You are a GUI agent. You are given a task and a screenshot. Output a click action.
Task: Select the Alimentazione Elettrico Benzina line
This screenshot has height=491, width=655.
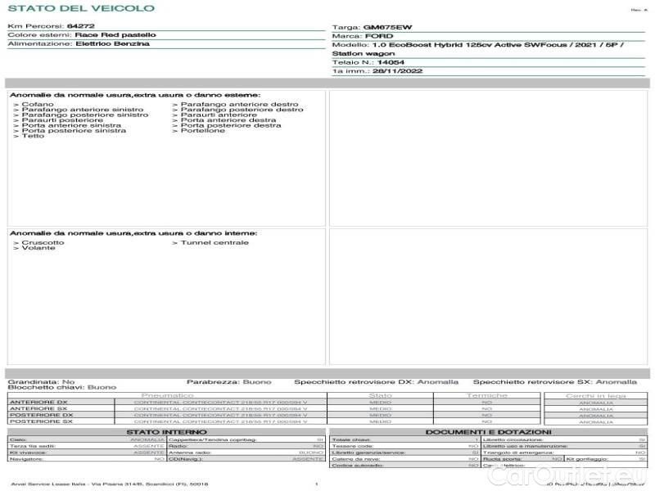pyautogui.click(x=79, y=43)
